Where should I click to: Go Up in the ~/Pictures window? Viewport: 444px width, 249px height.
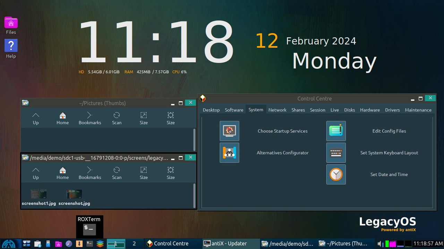tap(36, 118)
